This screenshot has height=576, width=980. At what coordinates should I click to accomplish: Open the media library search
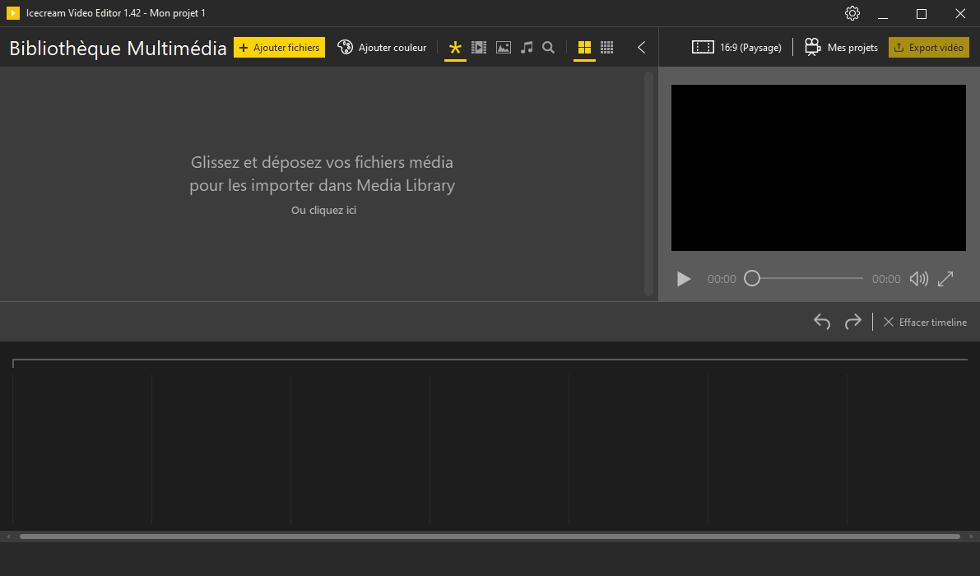click(x=549, y=48)
